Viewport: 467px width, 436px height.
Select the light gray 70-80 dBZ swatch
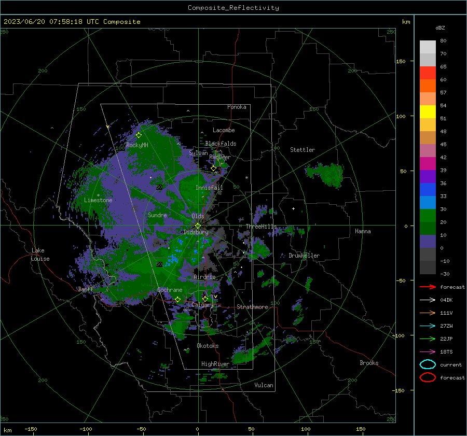click(x=428, y=47)
